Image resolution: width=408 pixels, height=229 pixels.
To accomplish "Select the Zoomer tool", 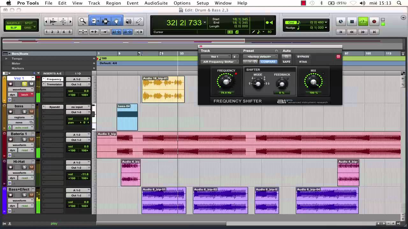I will coord(83,21).
